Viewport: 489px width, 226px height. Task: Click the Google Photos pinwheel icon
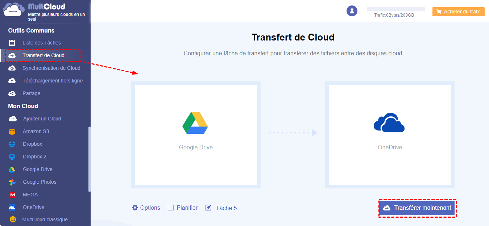[12, 182]
